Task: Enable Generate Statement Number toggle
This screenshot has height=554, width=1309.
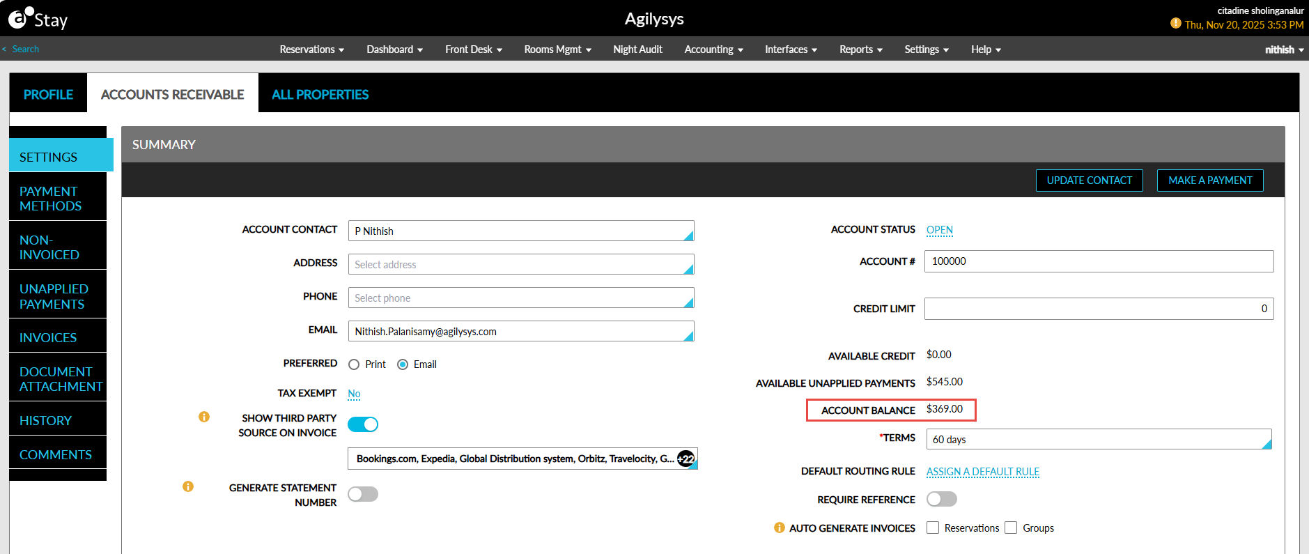Action: point(363,494)
